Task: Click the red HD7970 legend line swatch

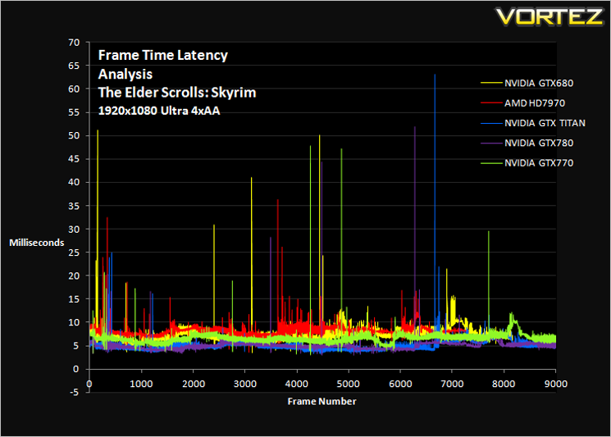Action: (491, 102)
